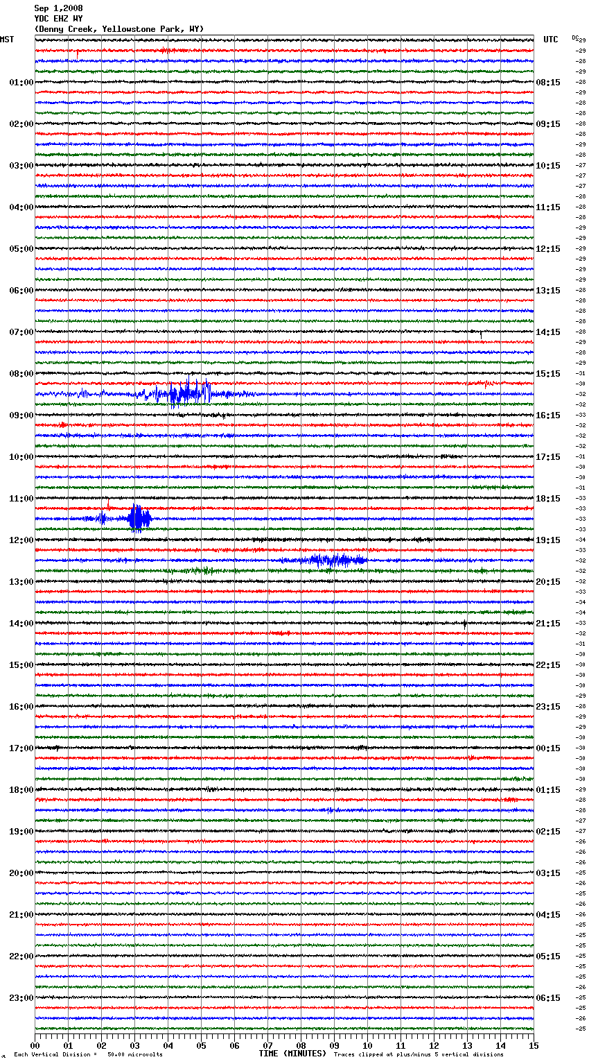This screenshot has height=1064, width=589.
Task: Select the 04:00 MST time label
Action: tap(21, 207)
